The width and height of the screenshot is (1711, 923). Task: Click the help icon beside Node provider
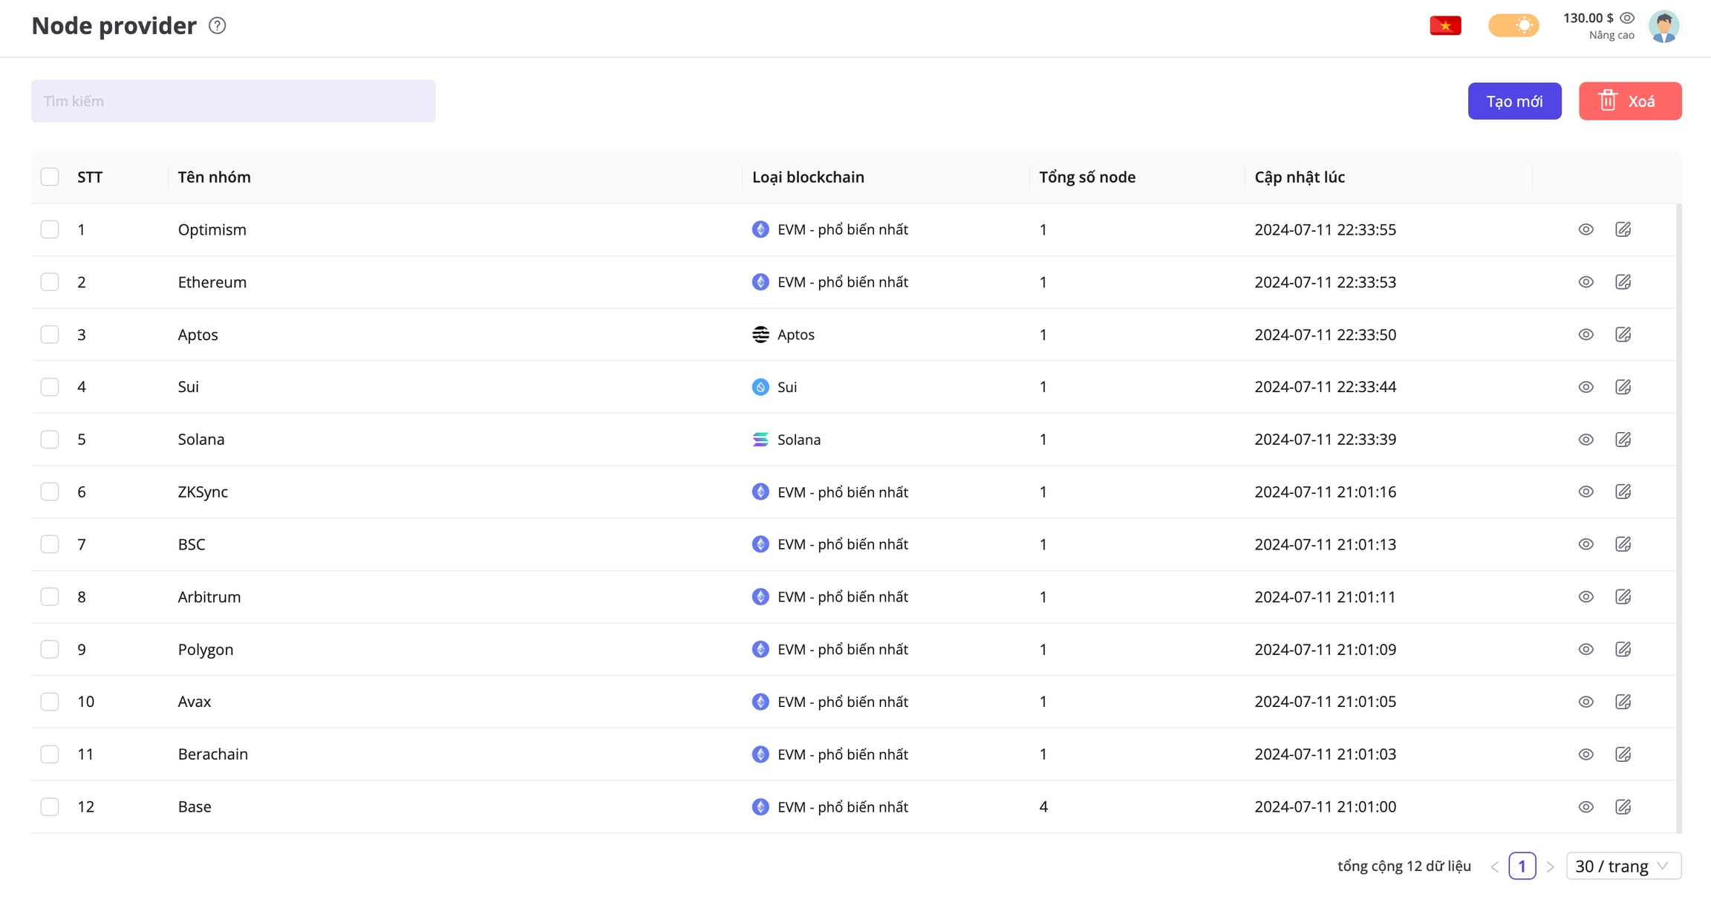(x=217, y=26)
